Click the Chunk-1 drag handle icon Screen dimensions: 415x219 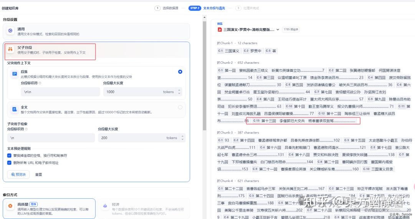pos(218,43)
